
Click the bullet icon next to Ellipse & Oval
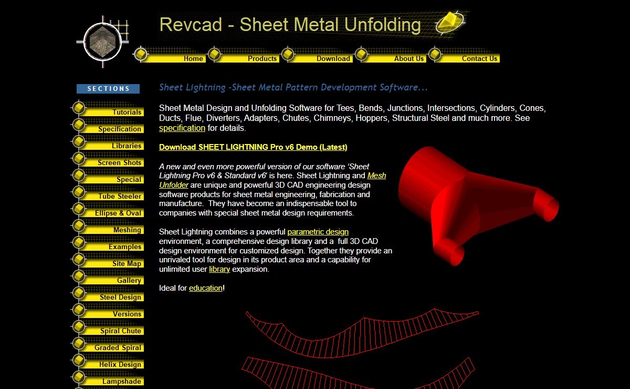(x=78, y=209)
